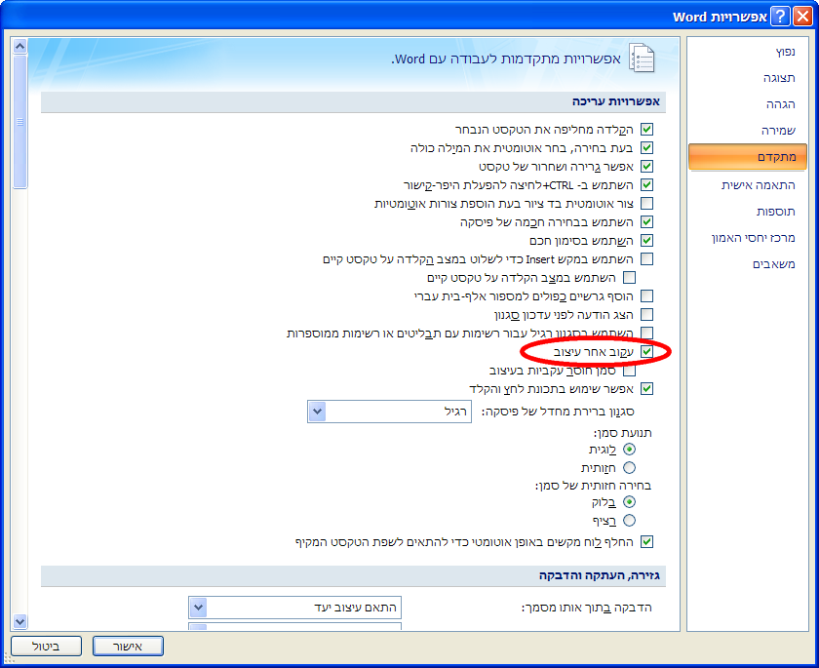The height and width of the screenshot is (668, 819).
Task: Click the 'הדבקה בתוך אותו מסמך:' label
Action: click(587, 608)
